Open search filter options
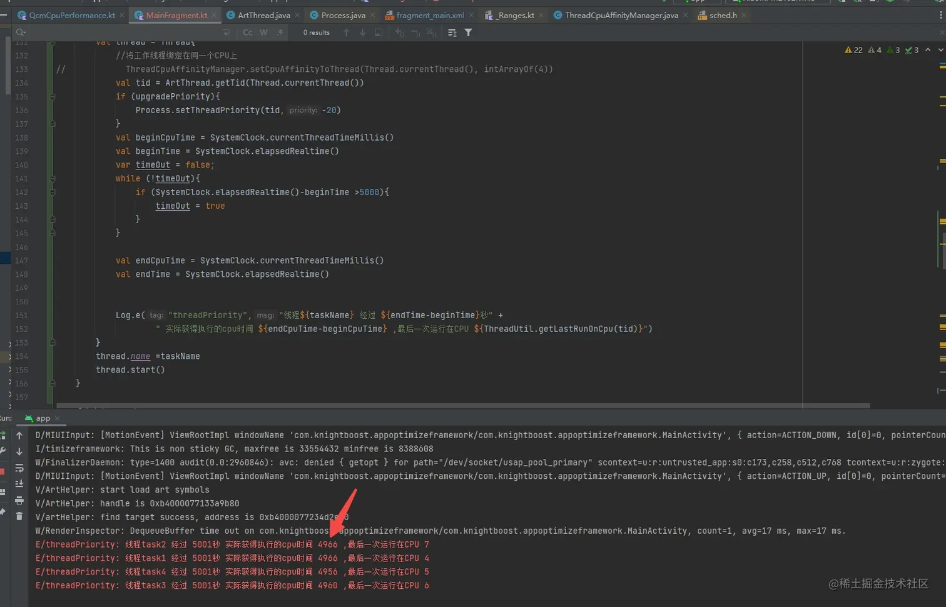The width and height of the screenshot is (946, 607). point(468,33)
